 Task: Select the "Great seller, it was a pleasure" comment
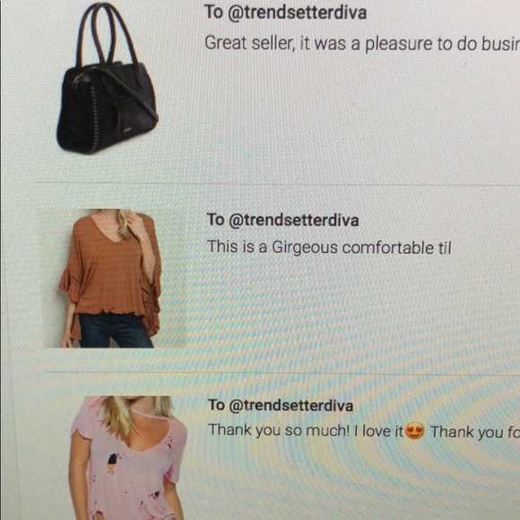362,44
